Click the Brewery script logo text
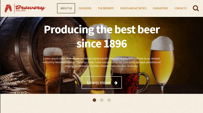The width and height of the screenshot is (203, 113). coord(30,8)
